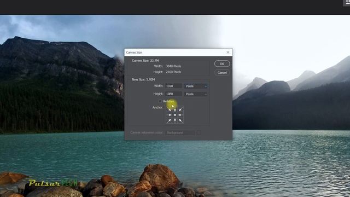
Task: Set anchor to top-left corner arrow
Action: pyautogui.click(x=169, y=109)
